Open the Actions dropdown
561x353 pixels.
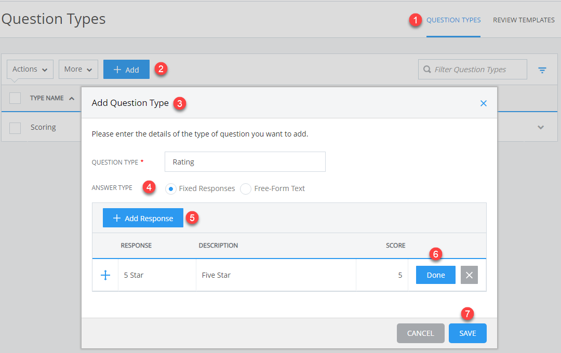(x=30, y=70)
